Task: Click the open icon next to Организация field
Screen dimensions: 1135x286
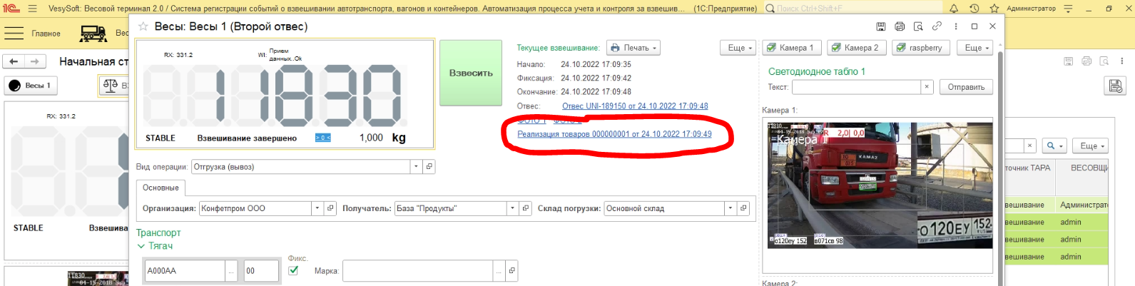Action: click(x=330, y=208)
